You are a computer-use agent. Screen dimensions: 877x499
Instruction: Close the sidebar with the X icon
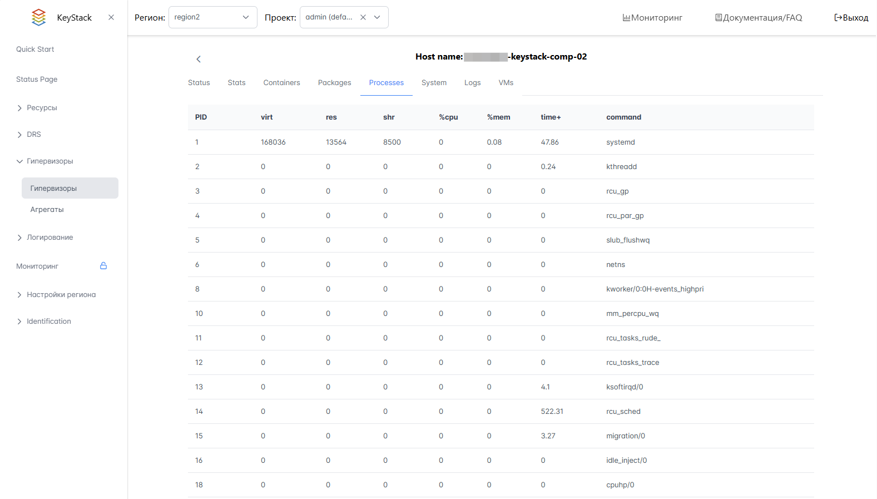tap(111, 17)
